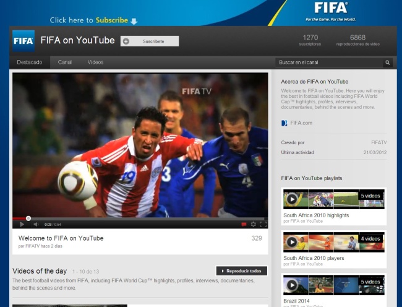Mute the video with the speaker icon
The width and height of the screenshot is (402, 307).
35,225
